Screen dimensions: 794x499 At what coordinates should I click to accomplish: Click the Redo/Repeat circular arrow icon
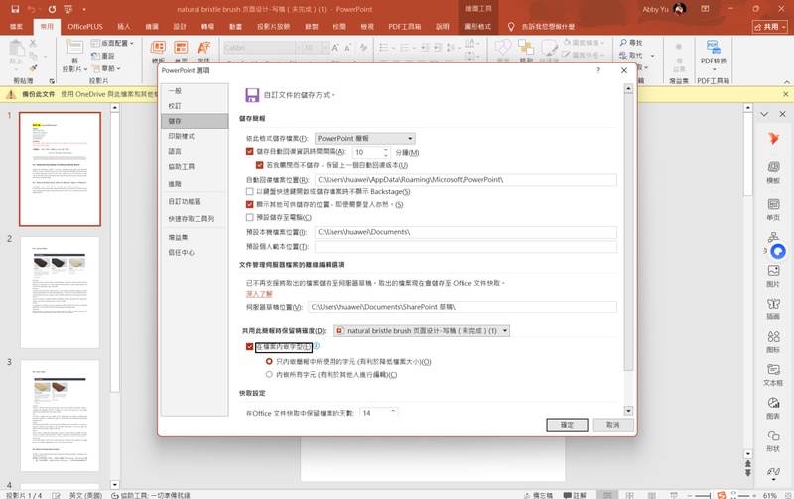pos(52,9)
